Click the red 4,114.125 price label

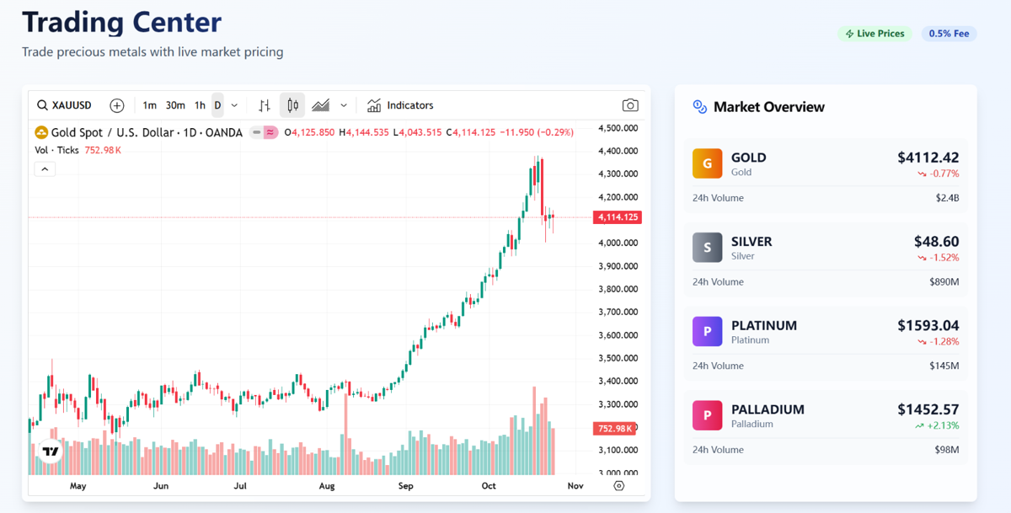618,217
